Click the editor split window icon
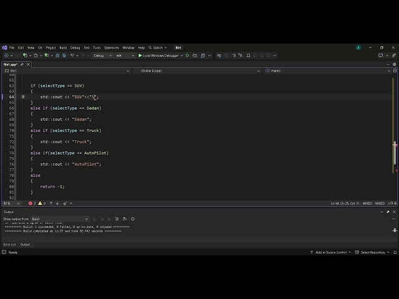This screenshot has height=299, width=399. (395, 70)
